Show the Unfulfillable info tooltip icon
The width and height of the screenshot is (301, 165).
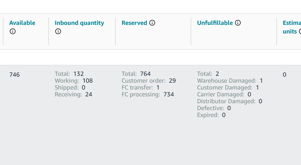coord(238,23)
